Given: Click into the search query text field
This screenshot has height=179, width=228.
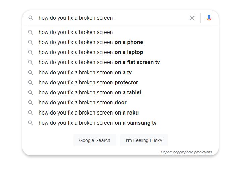Looking at the screenshot, I should [x=112, y=18].
